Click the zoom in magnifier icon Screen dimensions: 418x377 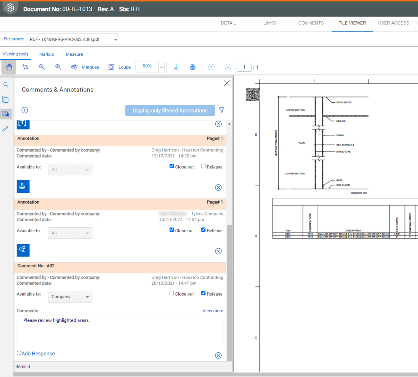(58, 67)
